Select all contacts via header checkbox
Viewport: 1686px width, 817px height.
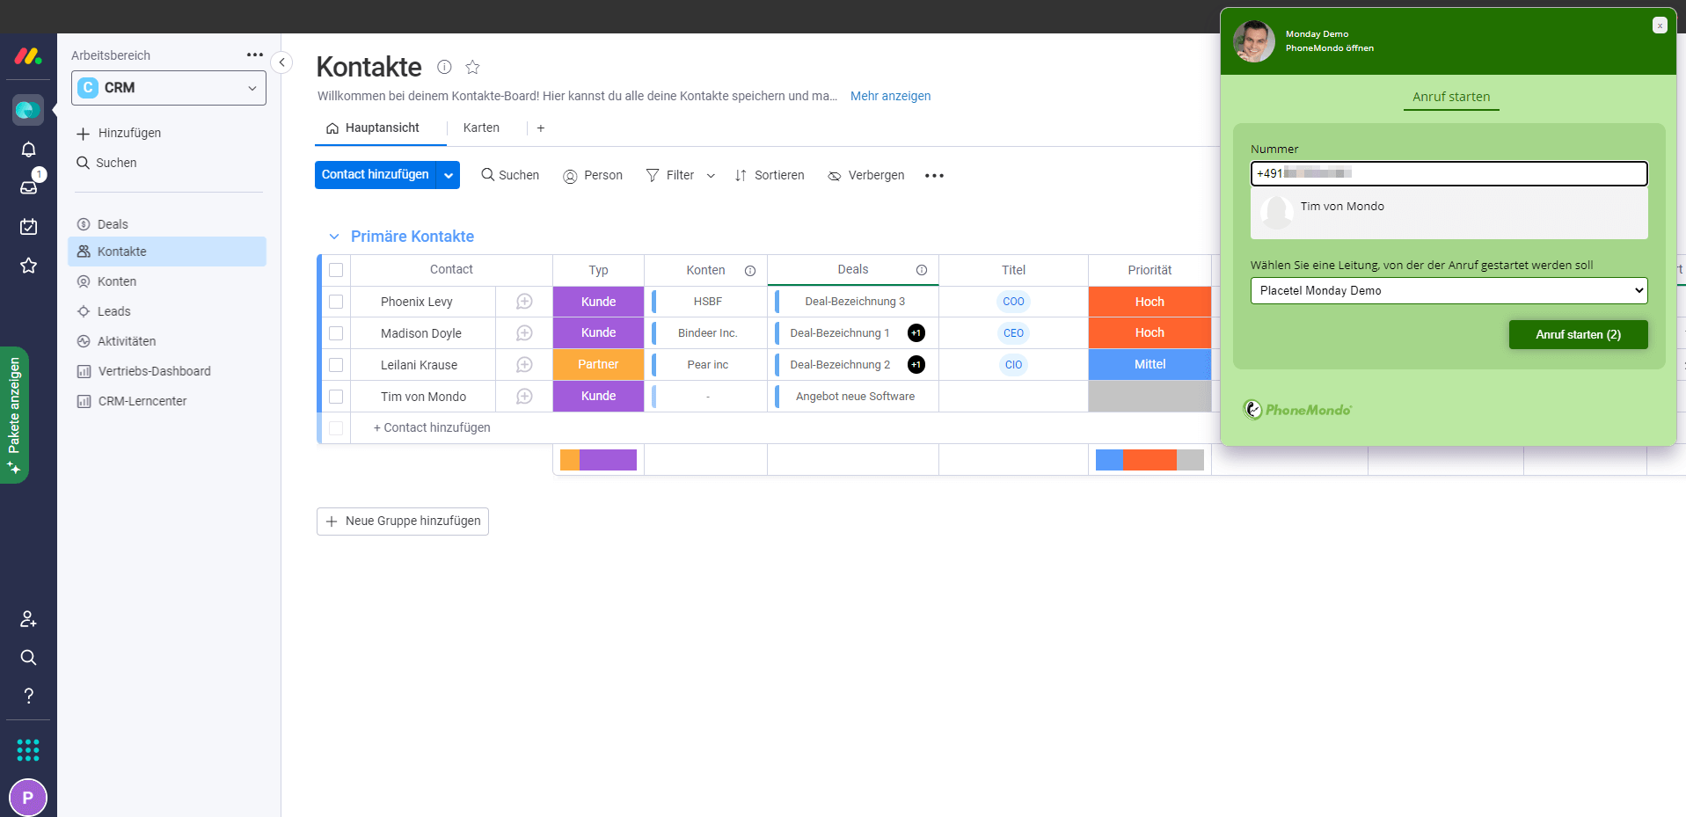click(x=336, y=270)
